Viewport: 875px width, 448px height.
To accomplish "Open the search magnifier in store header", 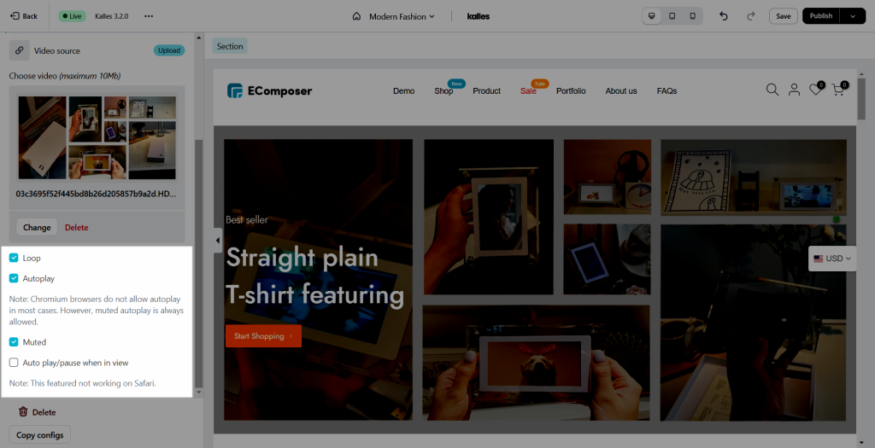I will [772, 90].
